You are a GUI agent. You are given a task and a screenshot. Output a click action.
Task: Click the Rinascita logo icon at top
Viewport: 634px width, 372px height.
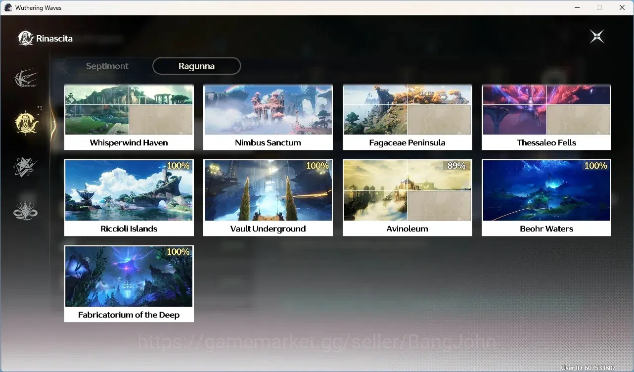(25, 38)
